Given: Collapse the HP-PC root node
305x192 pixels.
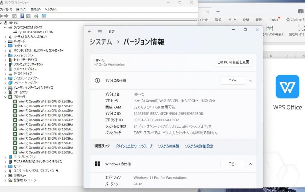Looking at the screenshot, I should pos(1,23).
